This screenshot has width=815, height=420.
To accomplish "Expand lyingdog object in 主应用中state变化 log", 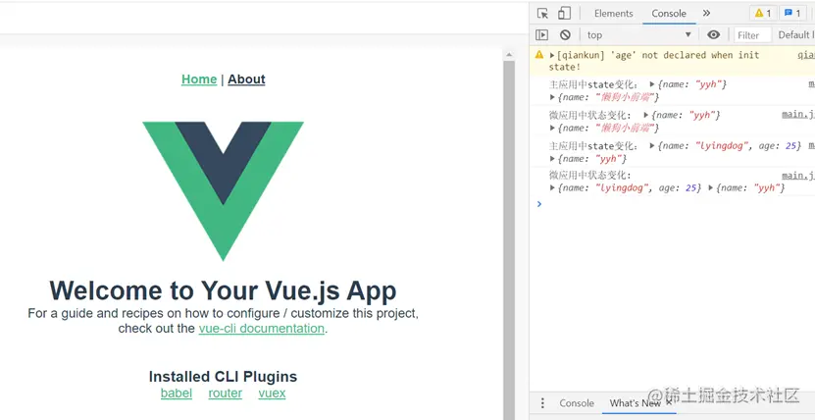I will coord(652,146).
